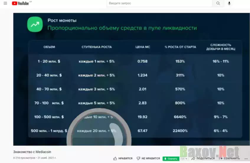
Task: Click the price value 2.01
Action: pos(143,89)
